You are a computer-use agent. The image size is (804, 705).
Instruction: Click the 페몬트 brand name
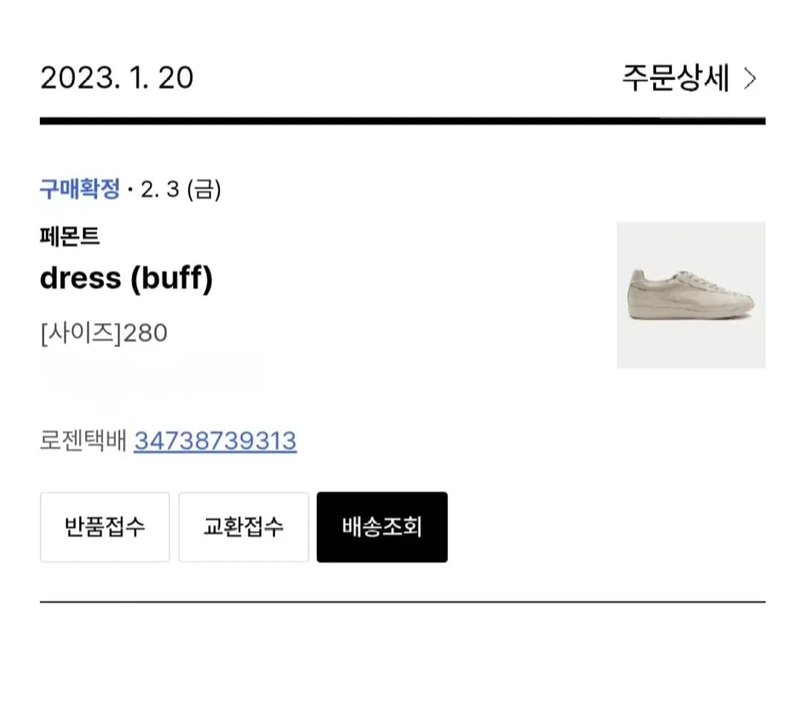click(x=70, y=237)
